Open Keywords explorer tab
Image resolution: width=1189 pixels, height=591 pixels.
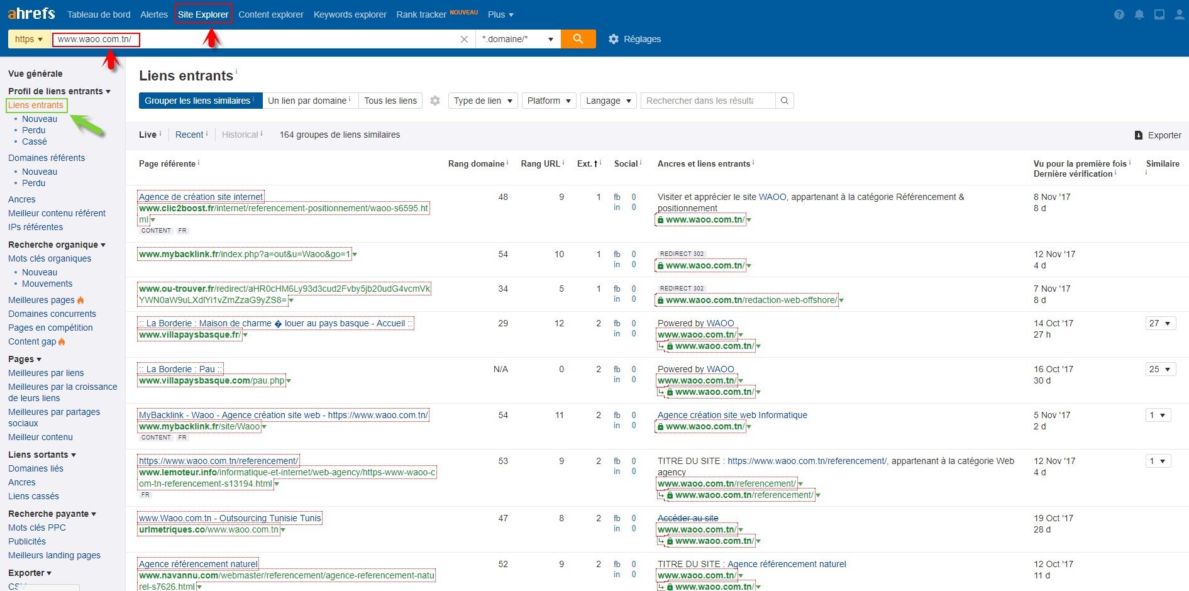[350, 14]
